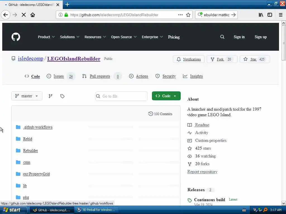Click the GitHub octocat logo
Viewport: 286px width, 214px height.
coord(16,37)
